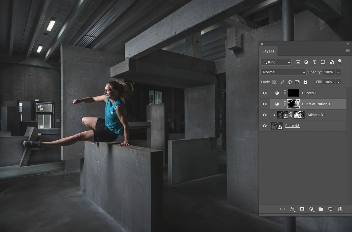Click the lock image pixels brush icon

tap(282, 82)
